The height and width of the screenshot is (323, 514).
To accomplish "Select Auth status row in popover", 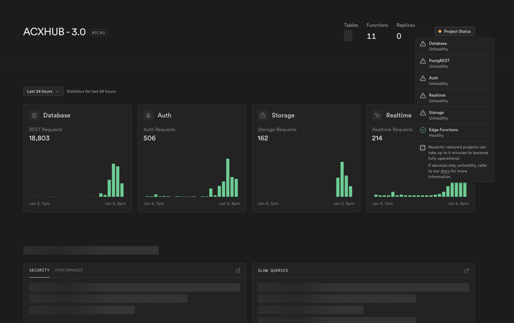I will [455, 81].
